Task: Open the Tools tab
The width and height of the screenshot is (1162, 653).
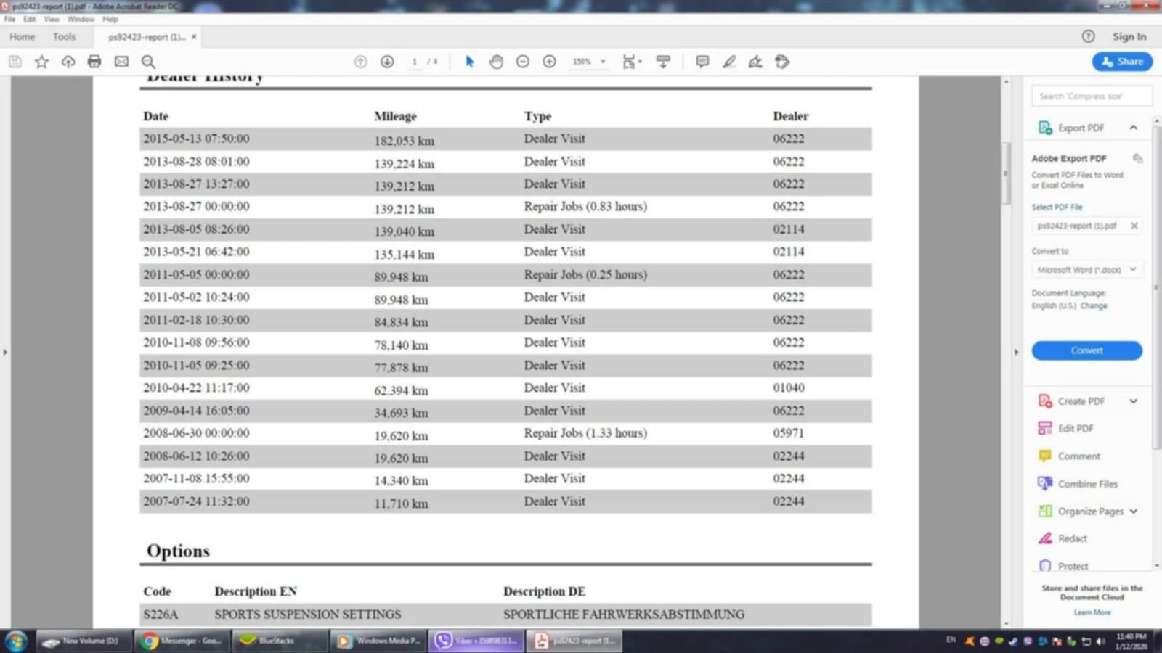Action: point(64,36)
